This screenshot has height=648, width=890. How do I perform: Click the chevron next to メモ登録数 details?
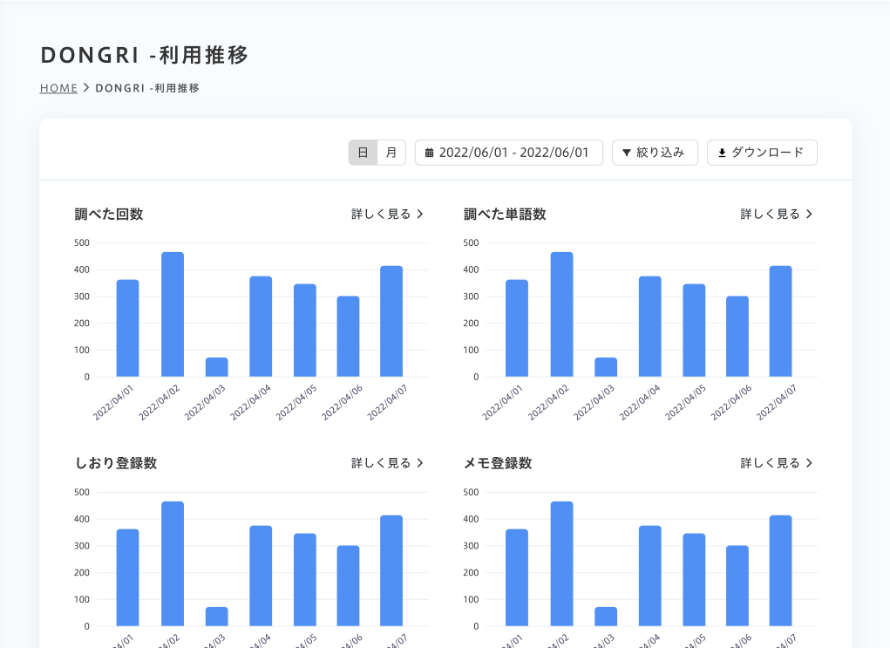(x=810, y=463)
